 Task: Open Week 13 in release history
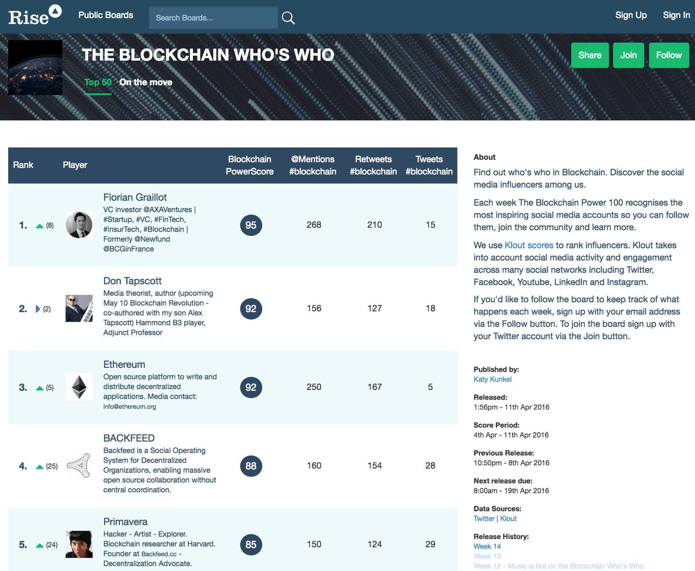point(487,556)
